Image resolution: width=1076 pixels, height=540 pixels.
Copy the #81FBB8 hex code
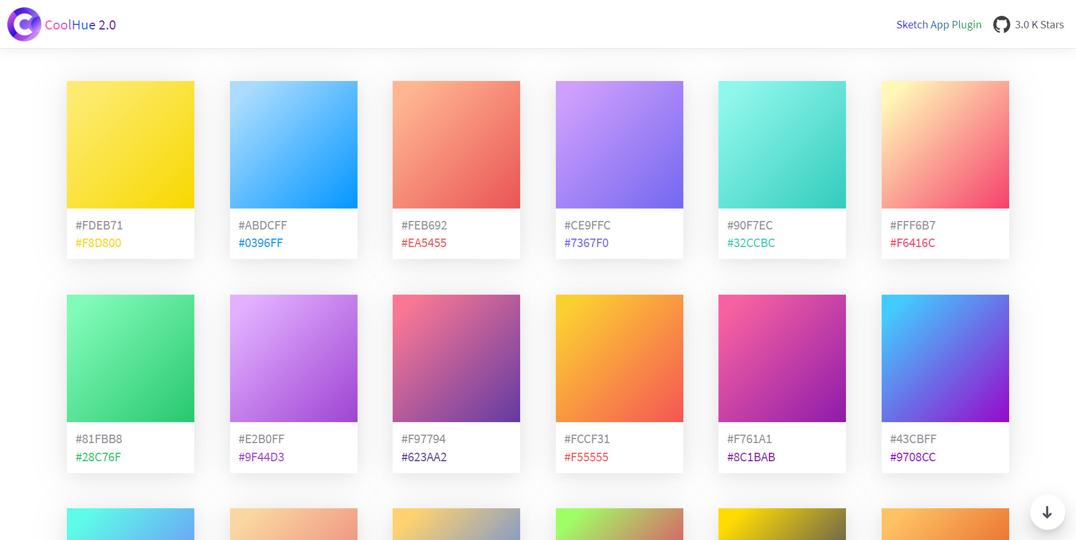pyautogui.click(x=99, y=439)
